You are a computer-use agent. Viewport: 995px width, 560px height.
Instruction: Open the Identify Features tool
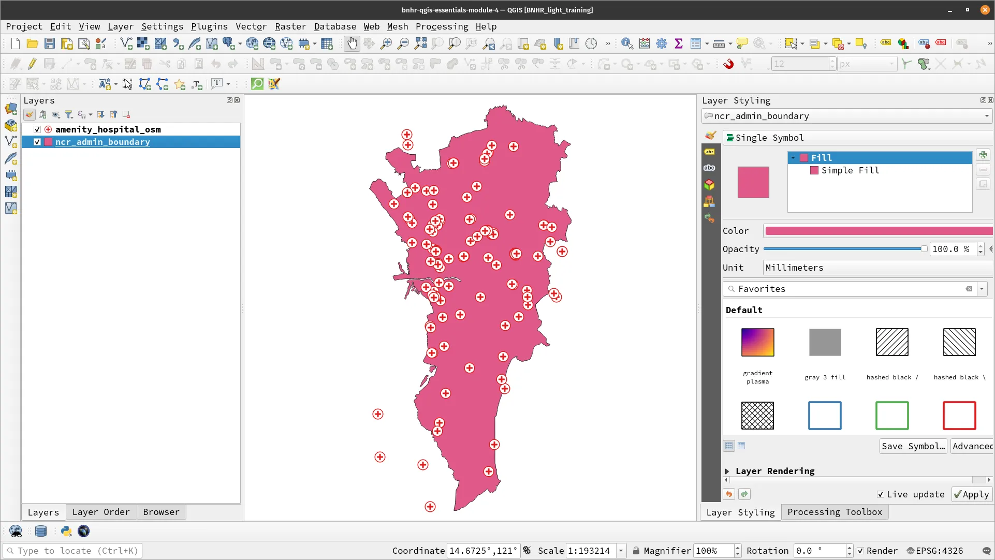627,43
